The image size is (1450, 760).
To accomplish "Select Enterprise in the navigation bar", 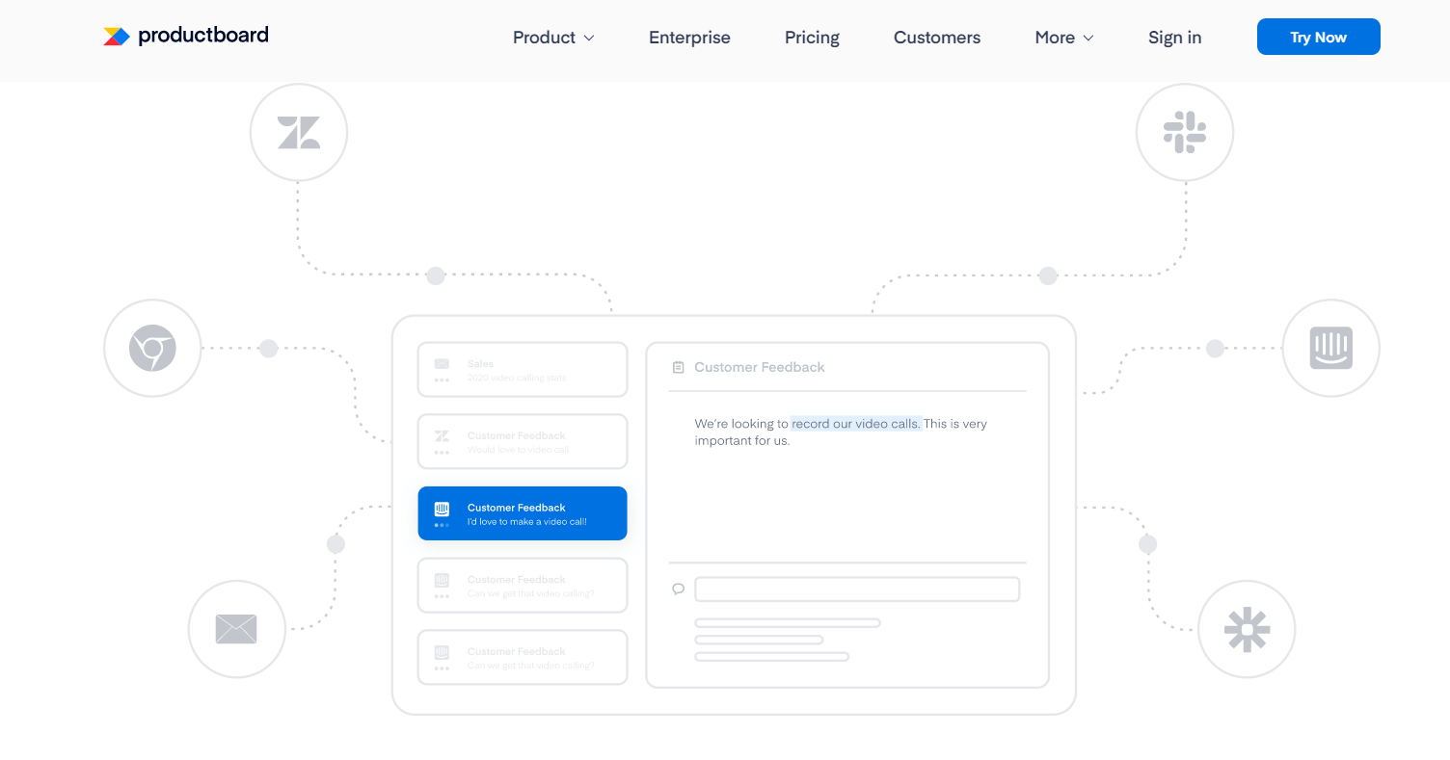I will (x=689, y=38).
